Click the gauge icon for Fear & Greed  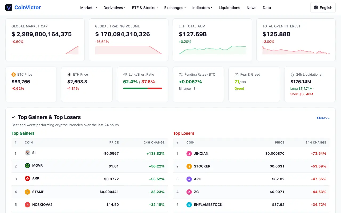point(237,75)
